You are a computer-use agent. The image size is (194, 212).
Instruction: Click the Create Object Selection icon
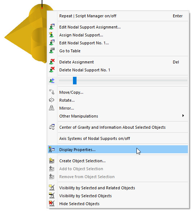pos(52,161)
